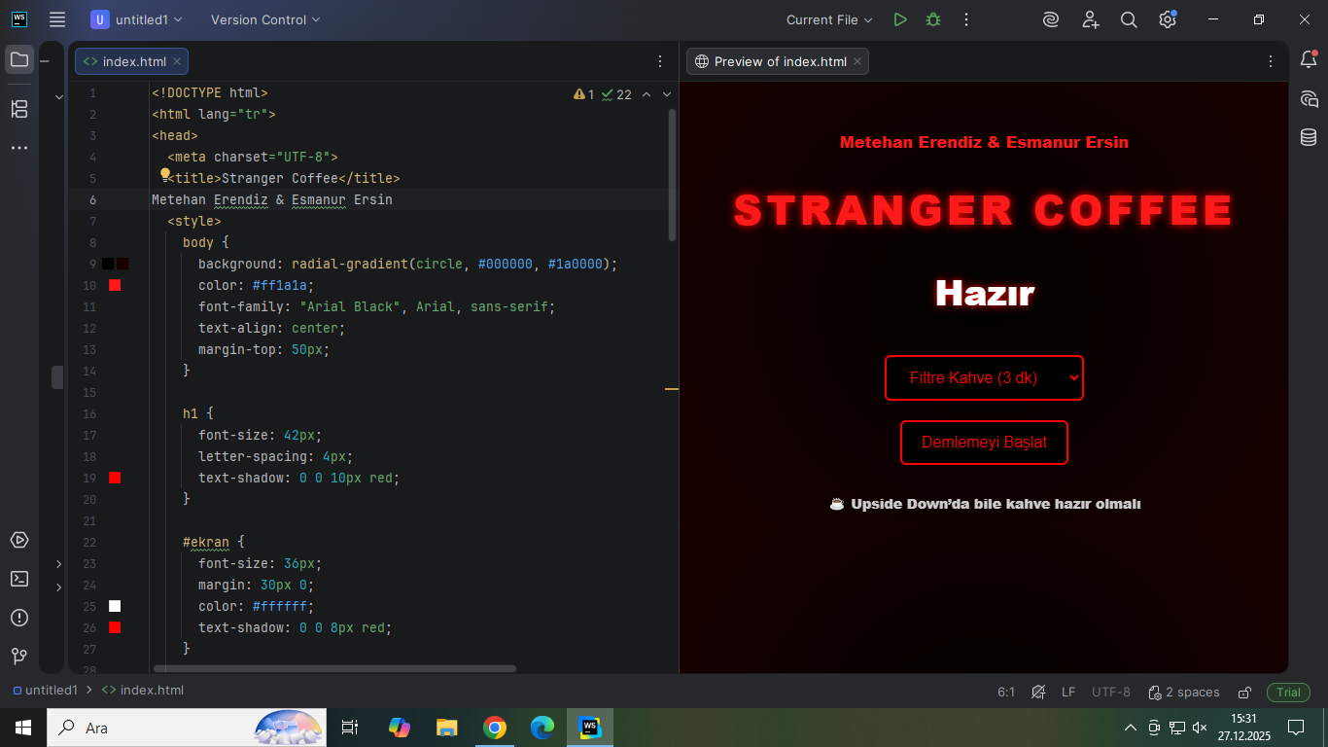Viewport: 1328px width, 747px height.
Task: Click the editor horizontal scrollbar
Action: tap(334, 668)
